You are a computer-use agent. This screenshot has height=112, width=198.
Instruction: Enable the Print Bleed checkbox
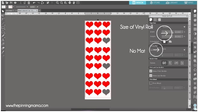151,83
